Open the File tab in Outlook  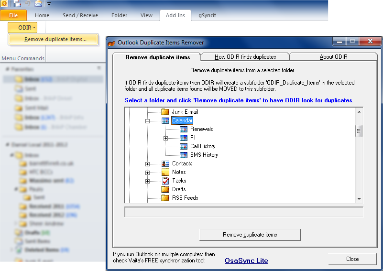tap(13, 15)
